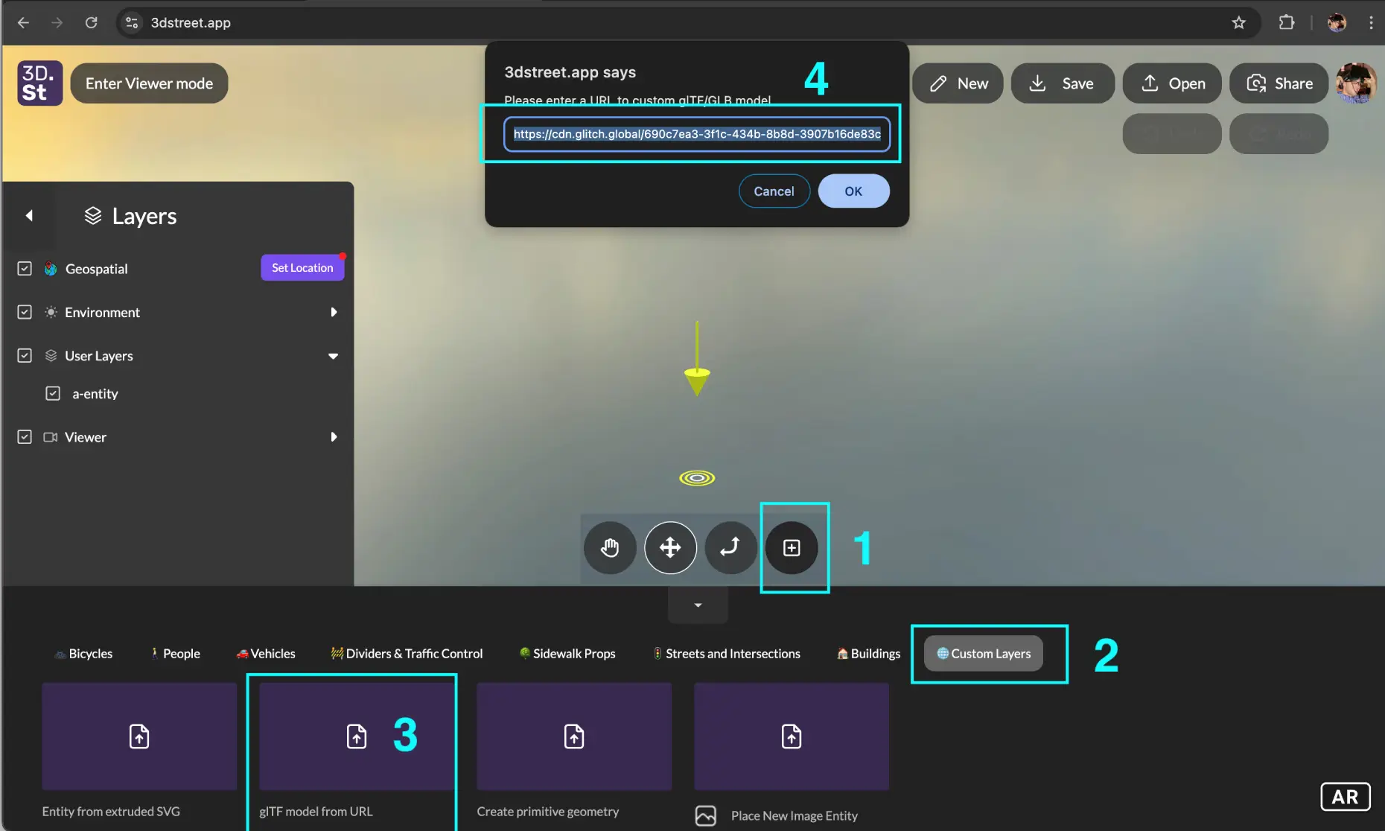Uncheck the Geospatial layer checkbox
The width and height of the screenshot is (1385, 831).
tap(24, 269)
